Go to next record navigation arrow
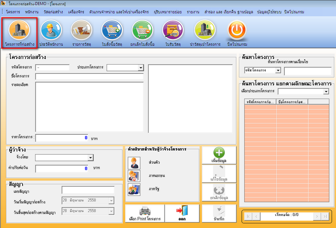336x228 pixels. tap(317, 216)
